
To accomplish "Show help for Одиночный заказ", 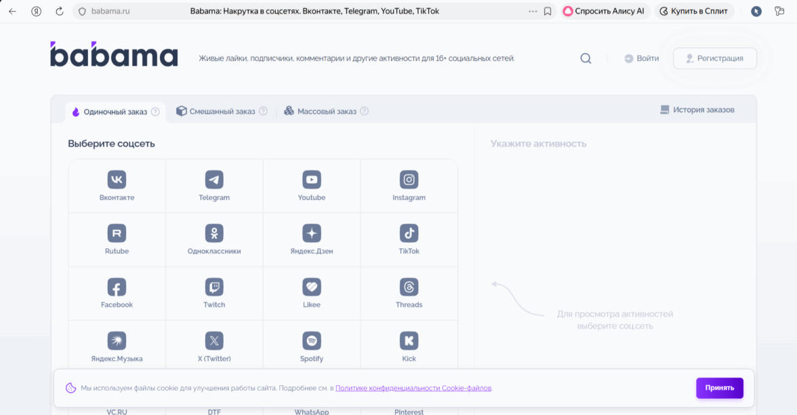I will pos(156,112).
